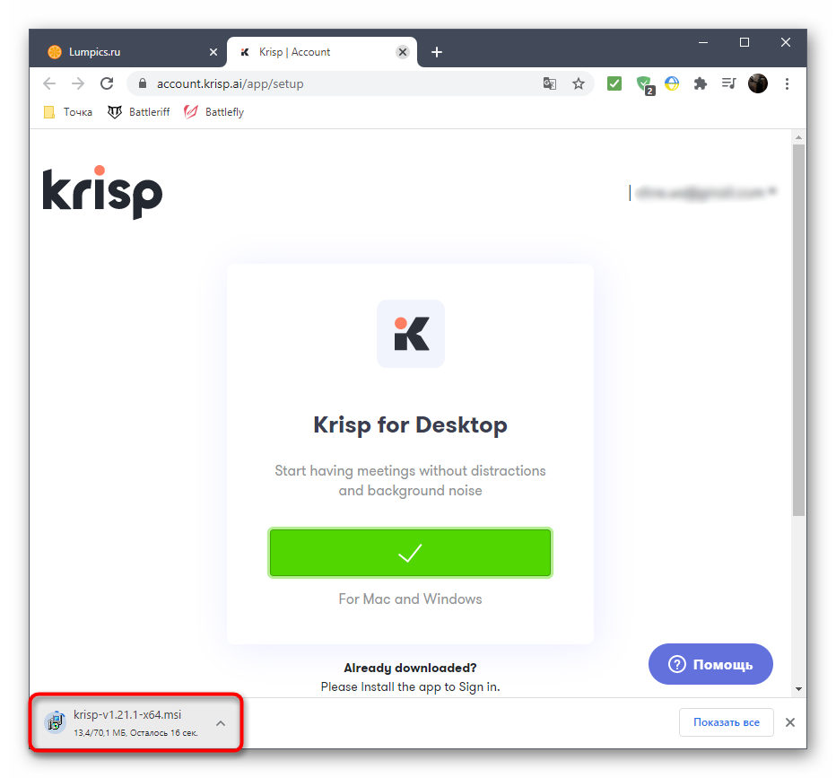Bookmark this page with the star icon
The width and height of the screenshot is (836, 778).
578,83
